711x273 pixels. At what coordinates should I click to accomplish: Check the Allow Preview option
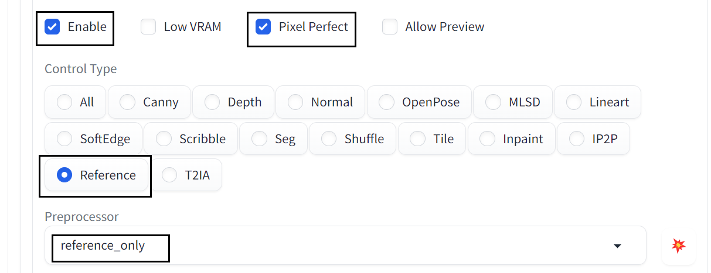pos(390,27)
